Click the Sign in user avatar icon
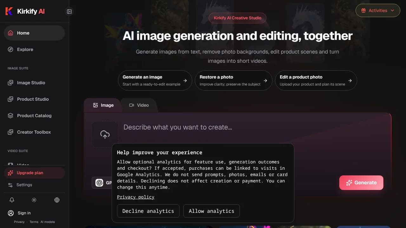 11,213
